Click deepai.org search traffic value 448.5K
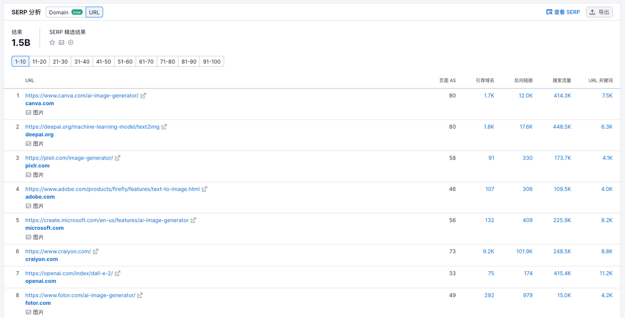This screenshot has height=318, width=625. [562, 127]
